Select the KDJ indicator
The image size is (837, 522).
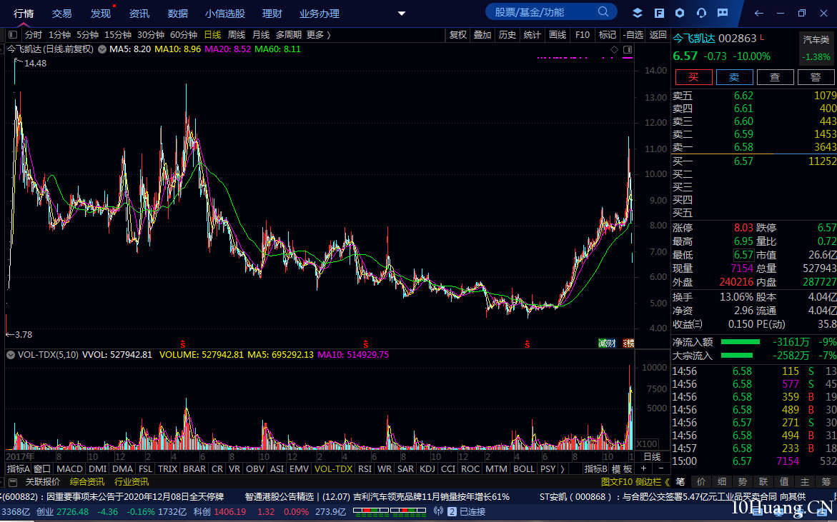coord(427,468)
